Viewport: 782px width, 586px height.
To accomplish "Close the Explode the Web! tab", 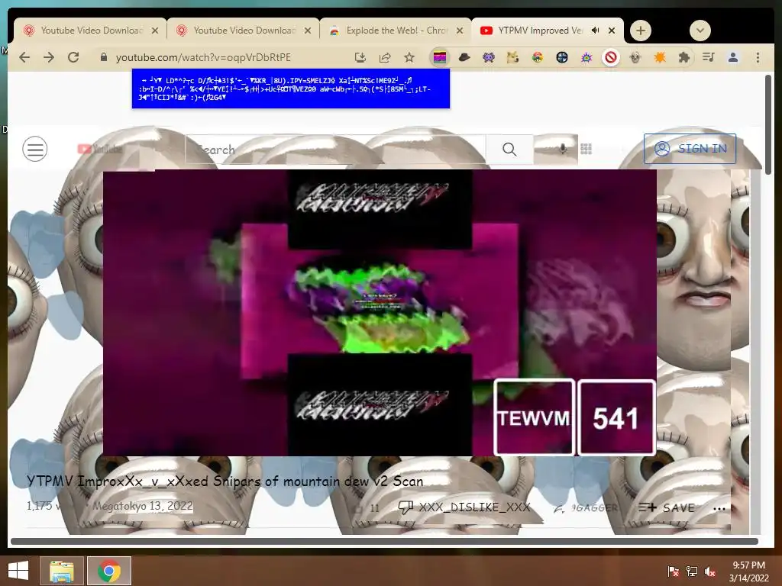I will pyautogui.click(x=459, y=31).
